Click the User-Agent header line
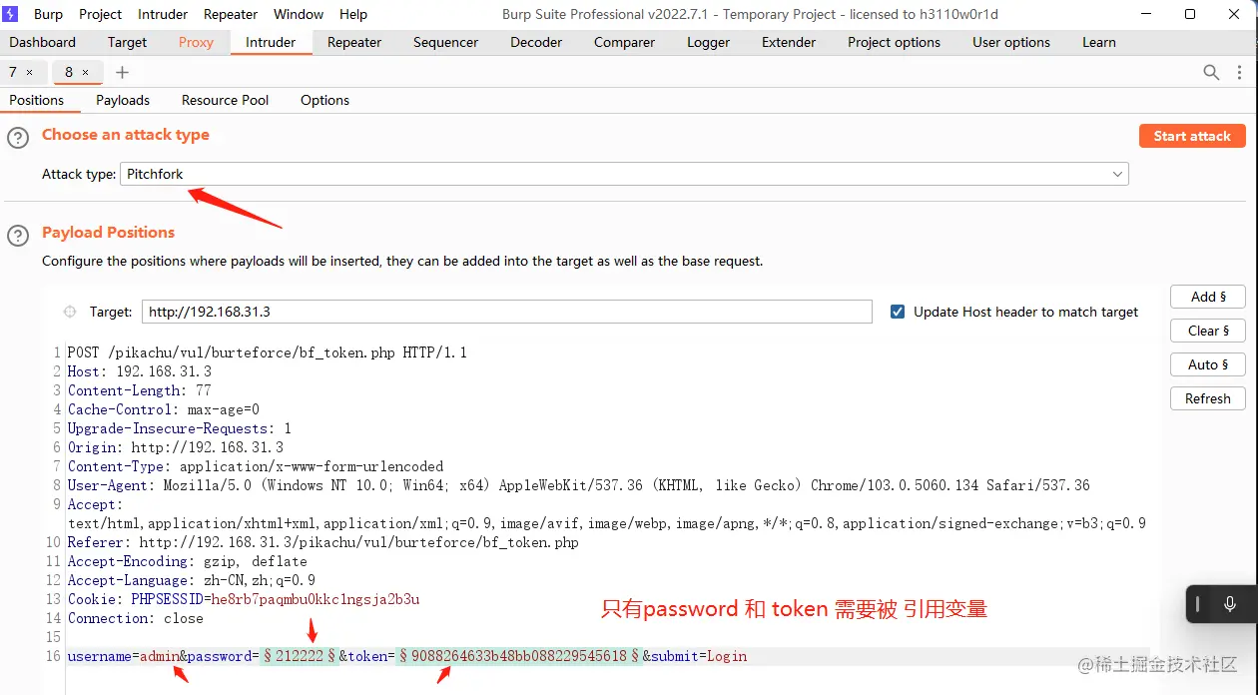The image size is (1258, 695). (x=579, y=485)
